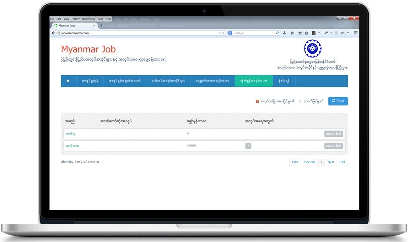Open the Bookmarks menu
This screenshot has width=408, height=242.
(89, 19)
